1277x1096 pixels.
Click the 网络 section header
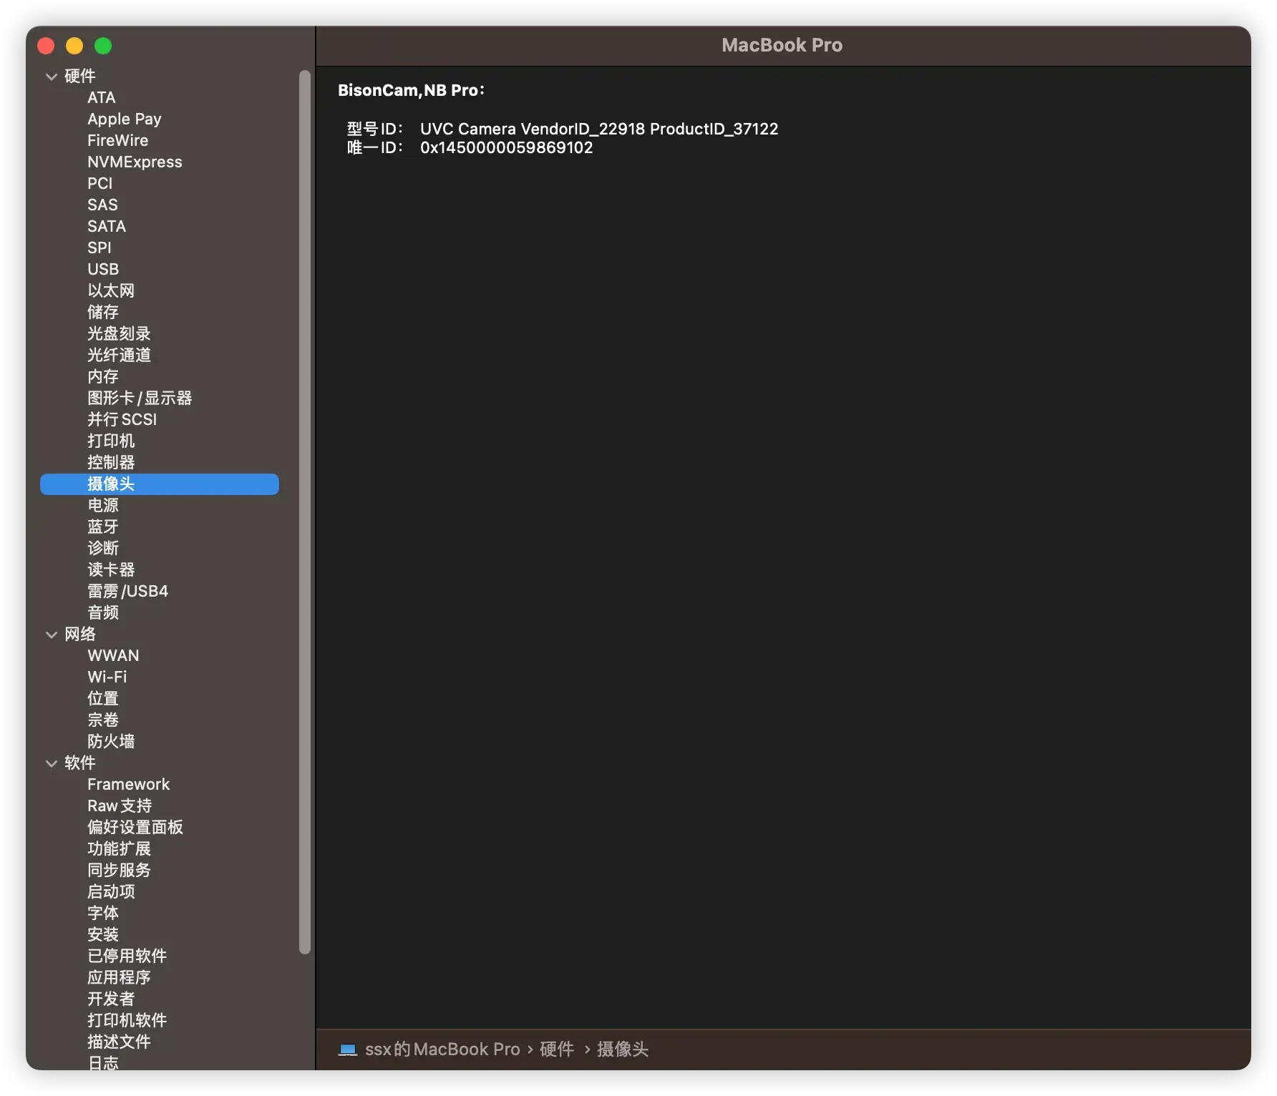pos(79,634)
